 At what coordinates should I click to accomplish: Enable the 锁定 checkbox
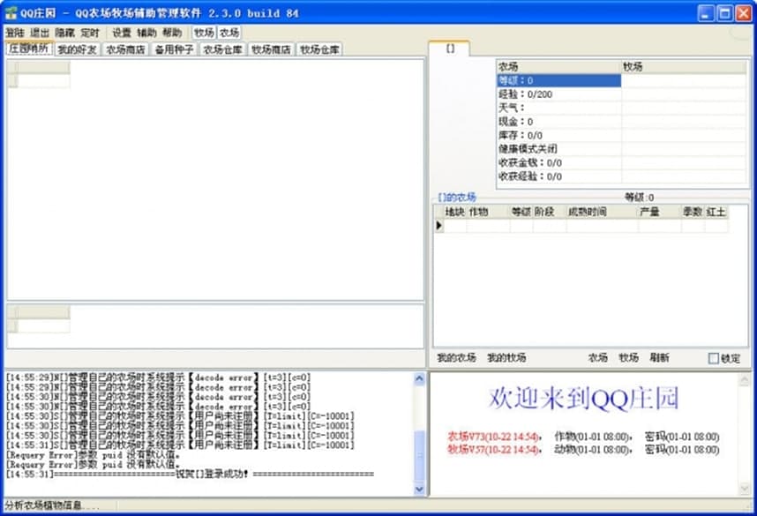tap(715, 357)
